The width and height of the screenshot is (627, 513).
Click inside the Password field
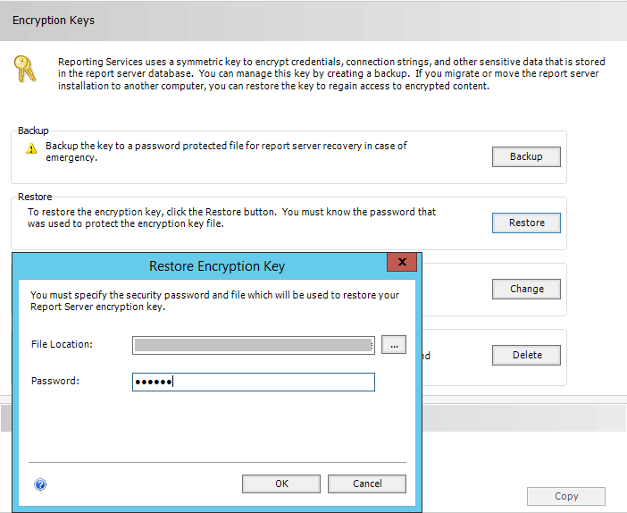(x=254, y=382)
